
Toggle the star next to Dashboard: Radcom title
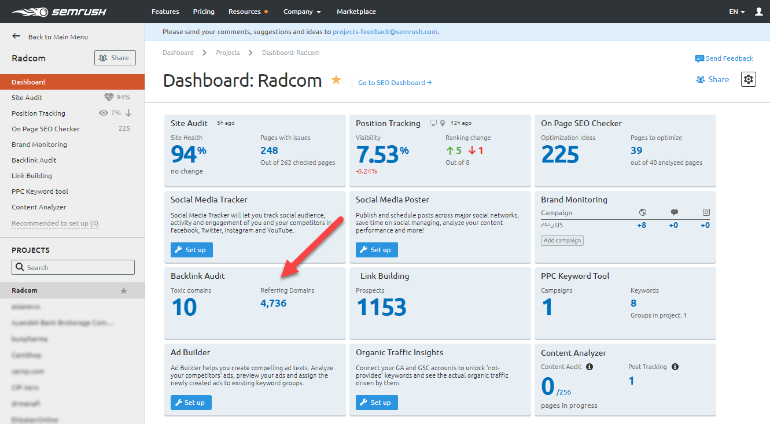coord(336,80)
